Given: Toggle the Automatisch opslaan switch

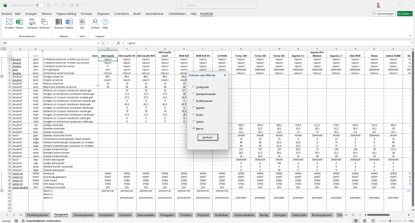Looking at the screenshot, I should coord(39,5).
